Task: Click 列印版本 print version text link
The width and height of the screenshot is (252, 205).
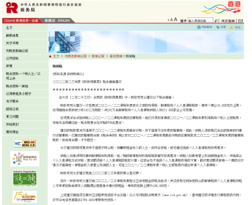Action: pos(207,27)
